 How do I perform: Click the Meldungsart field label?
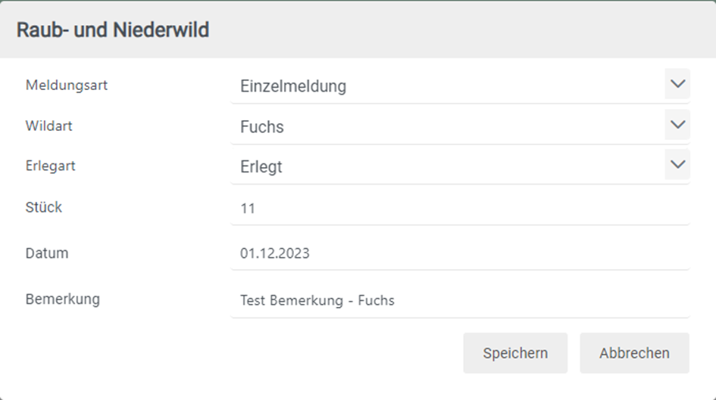67,85
